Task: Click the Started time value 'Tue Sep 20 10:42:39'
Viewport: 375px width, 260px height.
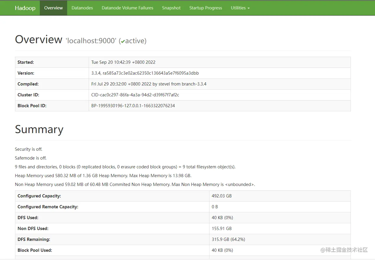Action: click(x=123, y=62)
